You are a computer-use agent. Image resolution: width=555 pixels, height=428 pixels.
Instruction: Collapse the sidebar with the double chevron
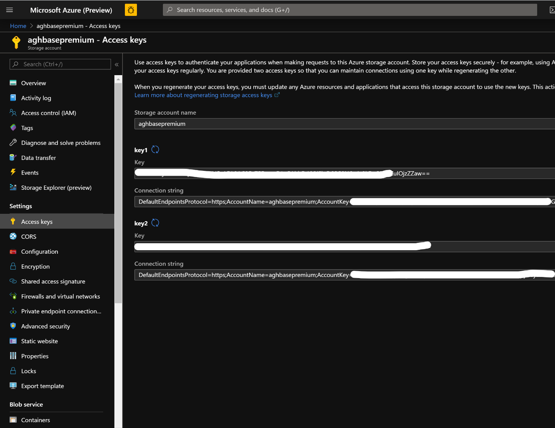click(x=116, y=65)
